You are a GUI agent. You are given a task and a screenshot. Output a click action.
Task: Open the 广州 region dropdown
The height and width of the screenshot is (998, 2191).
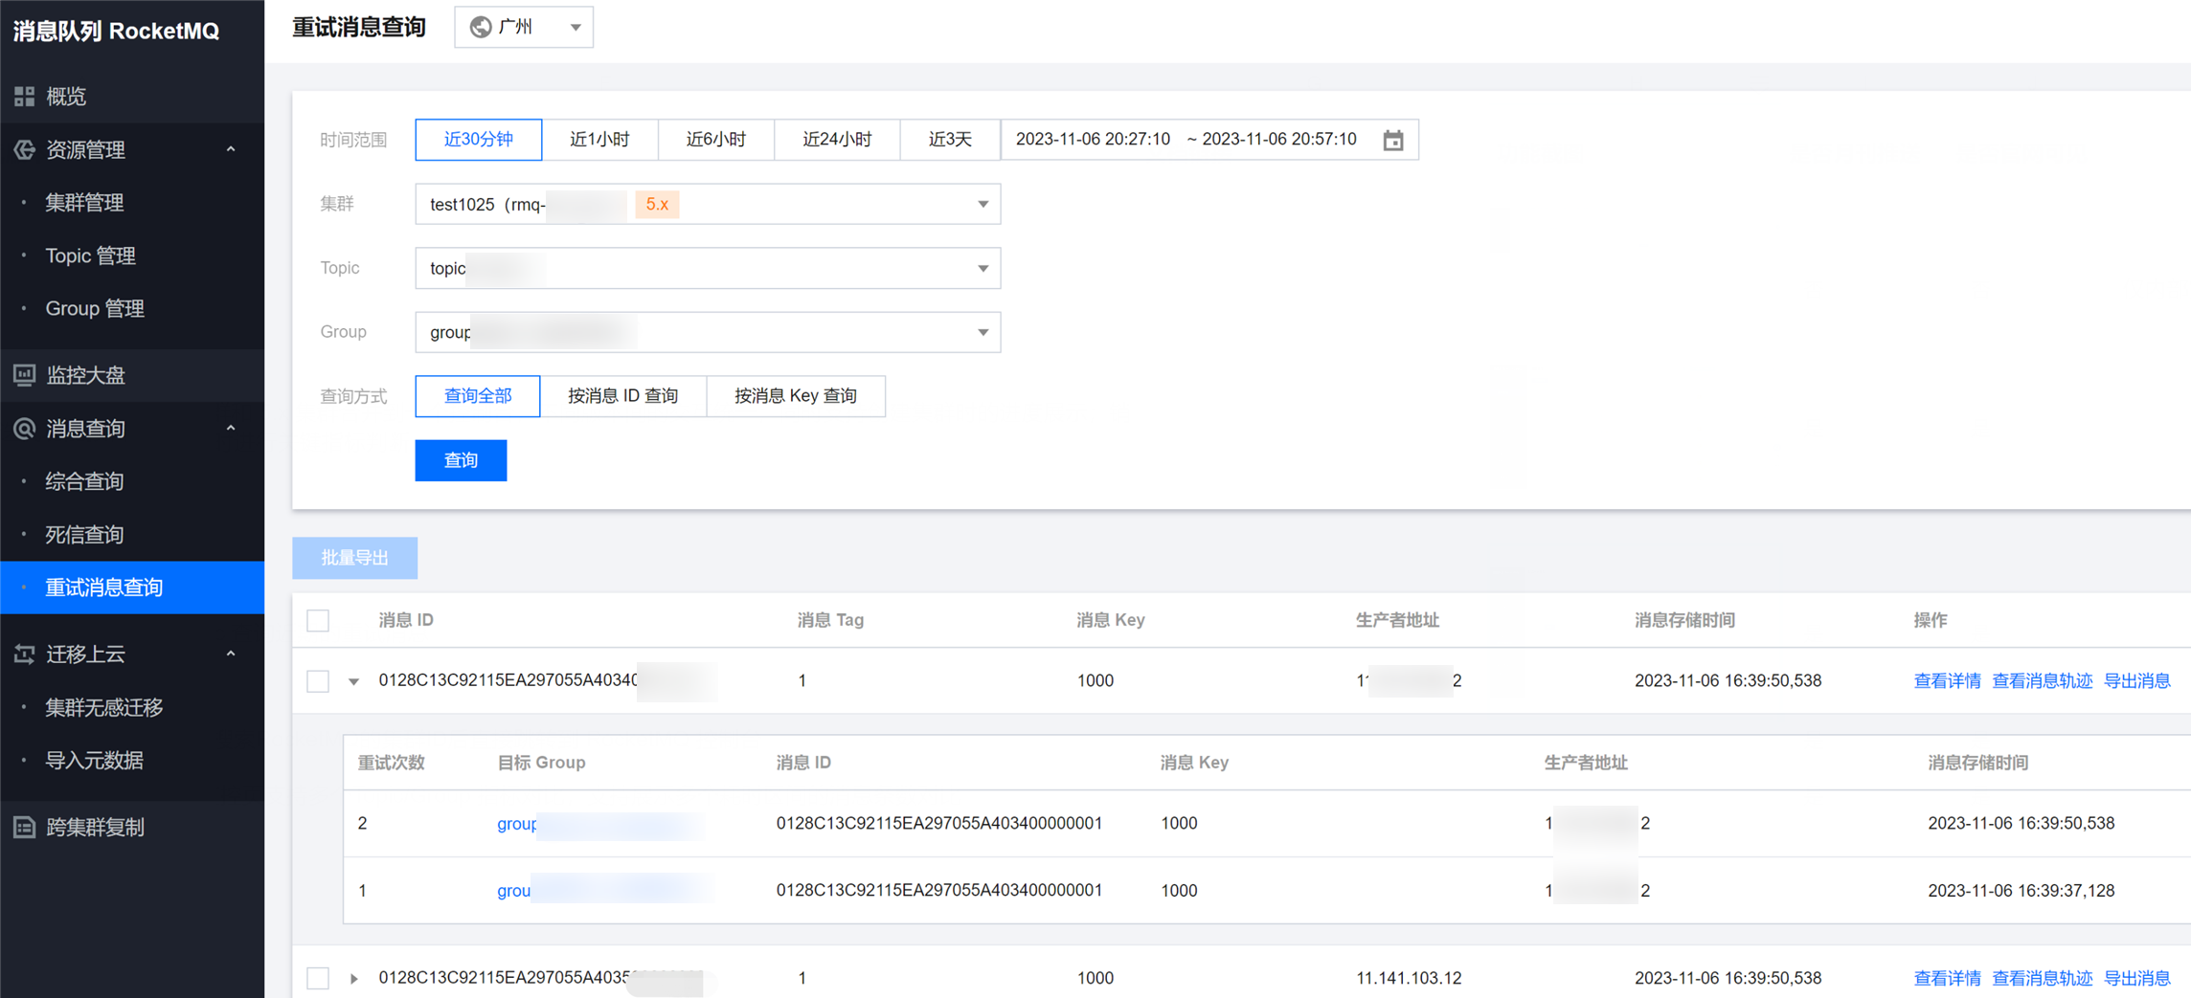point(524,27)
